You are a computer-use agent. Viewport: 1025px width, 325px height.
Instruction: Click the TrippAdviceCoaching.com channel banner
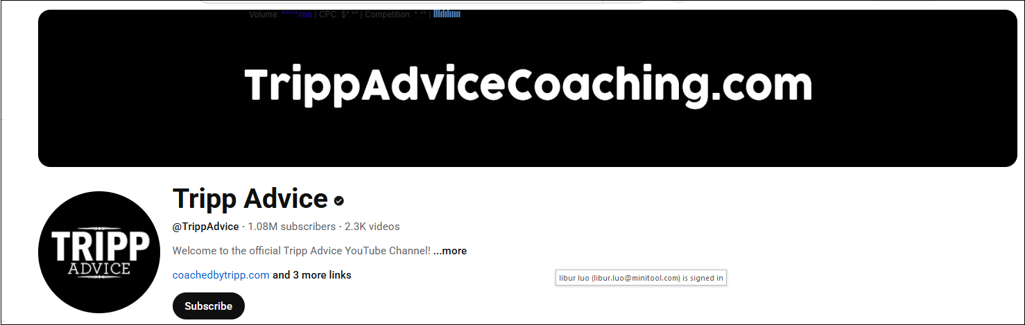click(527, 88)
